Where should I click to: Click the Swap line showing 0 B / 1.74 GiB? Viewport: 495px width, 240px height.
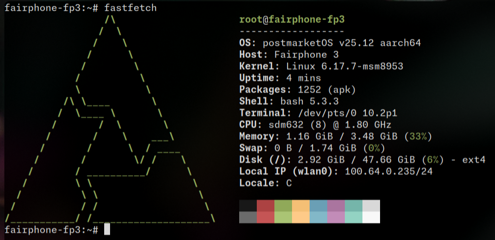(x=312, y=148)
